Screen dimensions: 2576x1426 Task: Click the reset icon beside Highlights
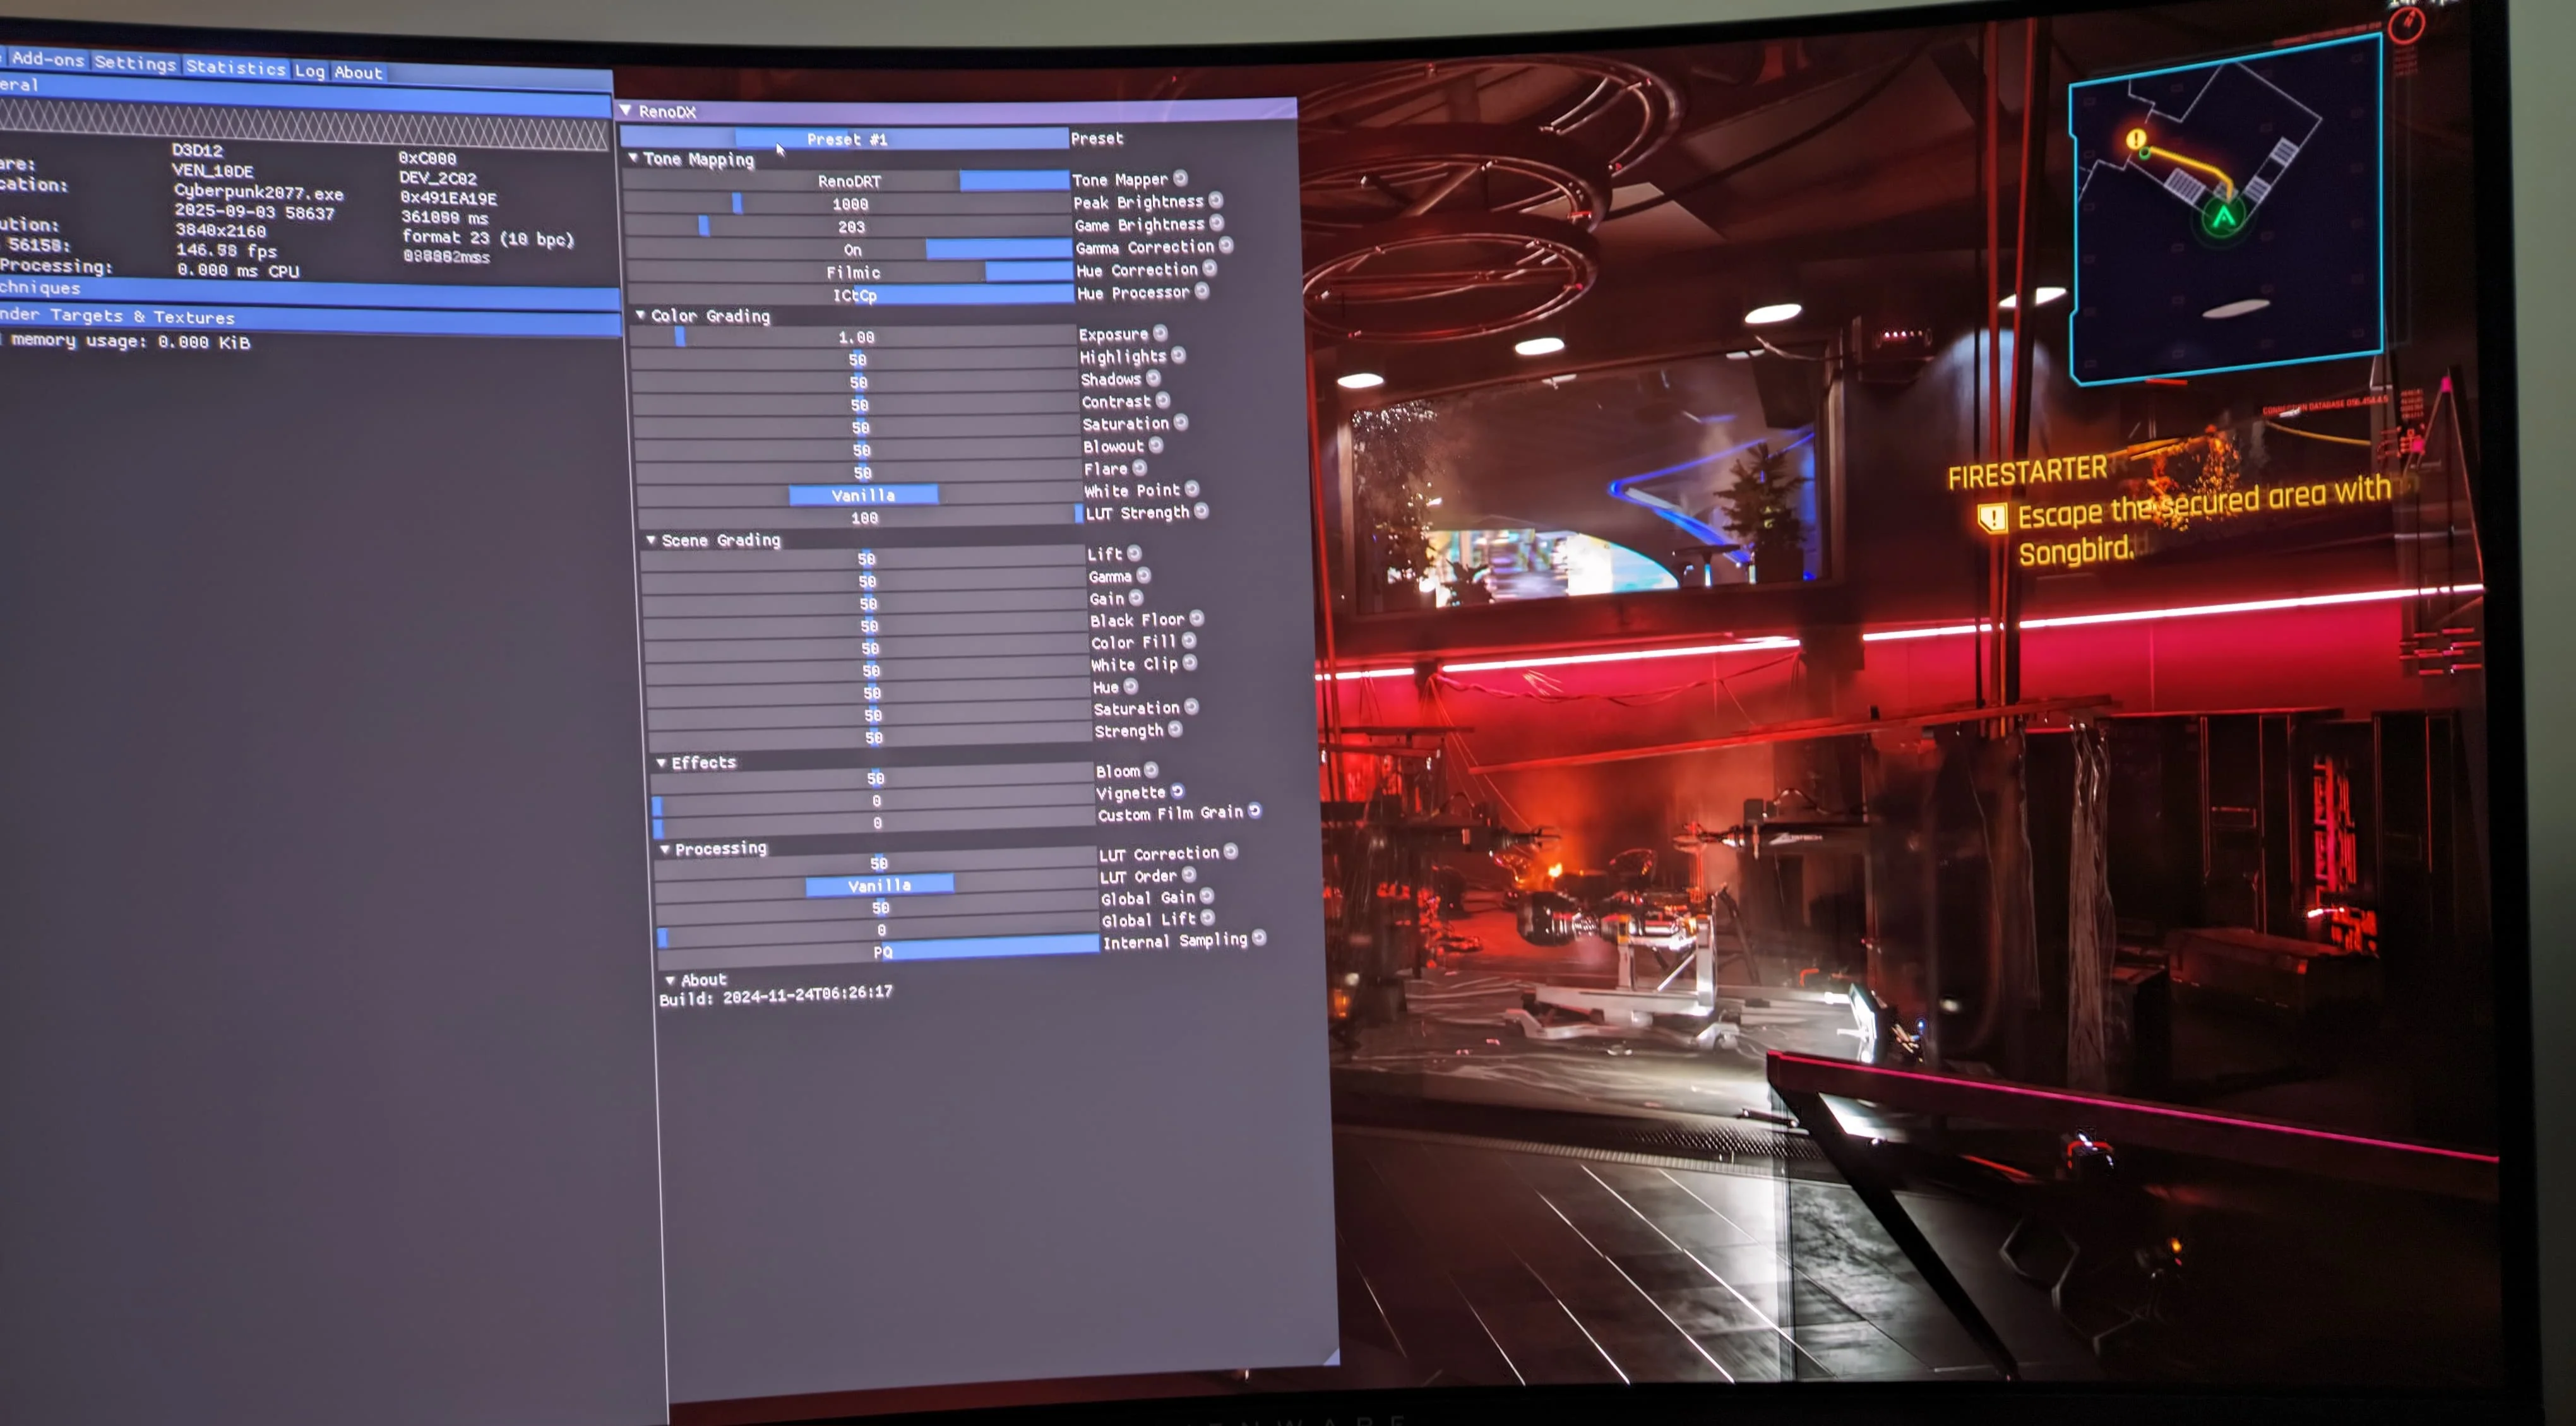coord(1178,355)
